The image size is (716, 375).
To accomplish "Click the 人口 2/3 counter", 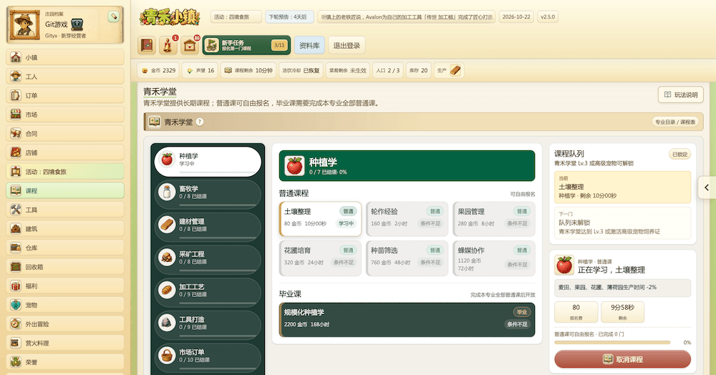I will (388, 70).
